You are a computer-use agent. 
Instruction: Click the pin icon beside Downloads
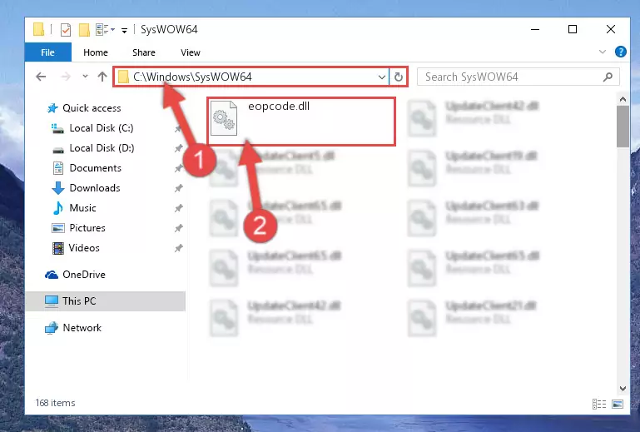pos(178,188)
